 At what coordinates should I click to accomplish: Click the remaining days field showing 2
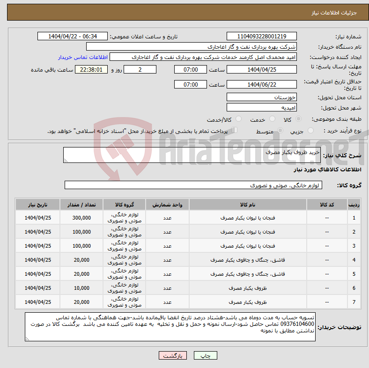tap(140, 69)
